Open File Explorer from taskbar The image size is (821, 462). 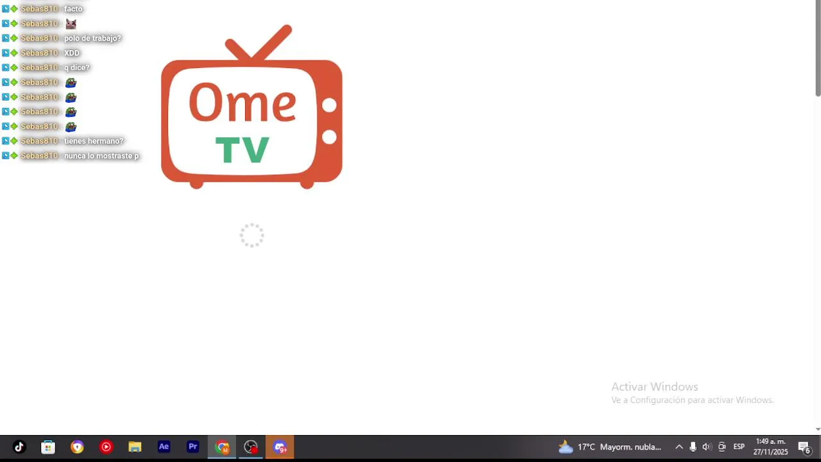[135, 447]
